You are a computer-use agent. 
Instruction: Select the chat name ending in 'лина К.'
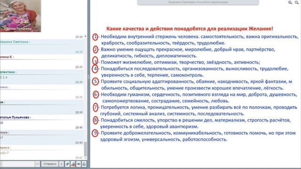click(7, 57)
